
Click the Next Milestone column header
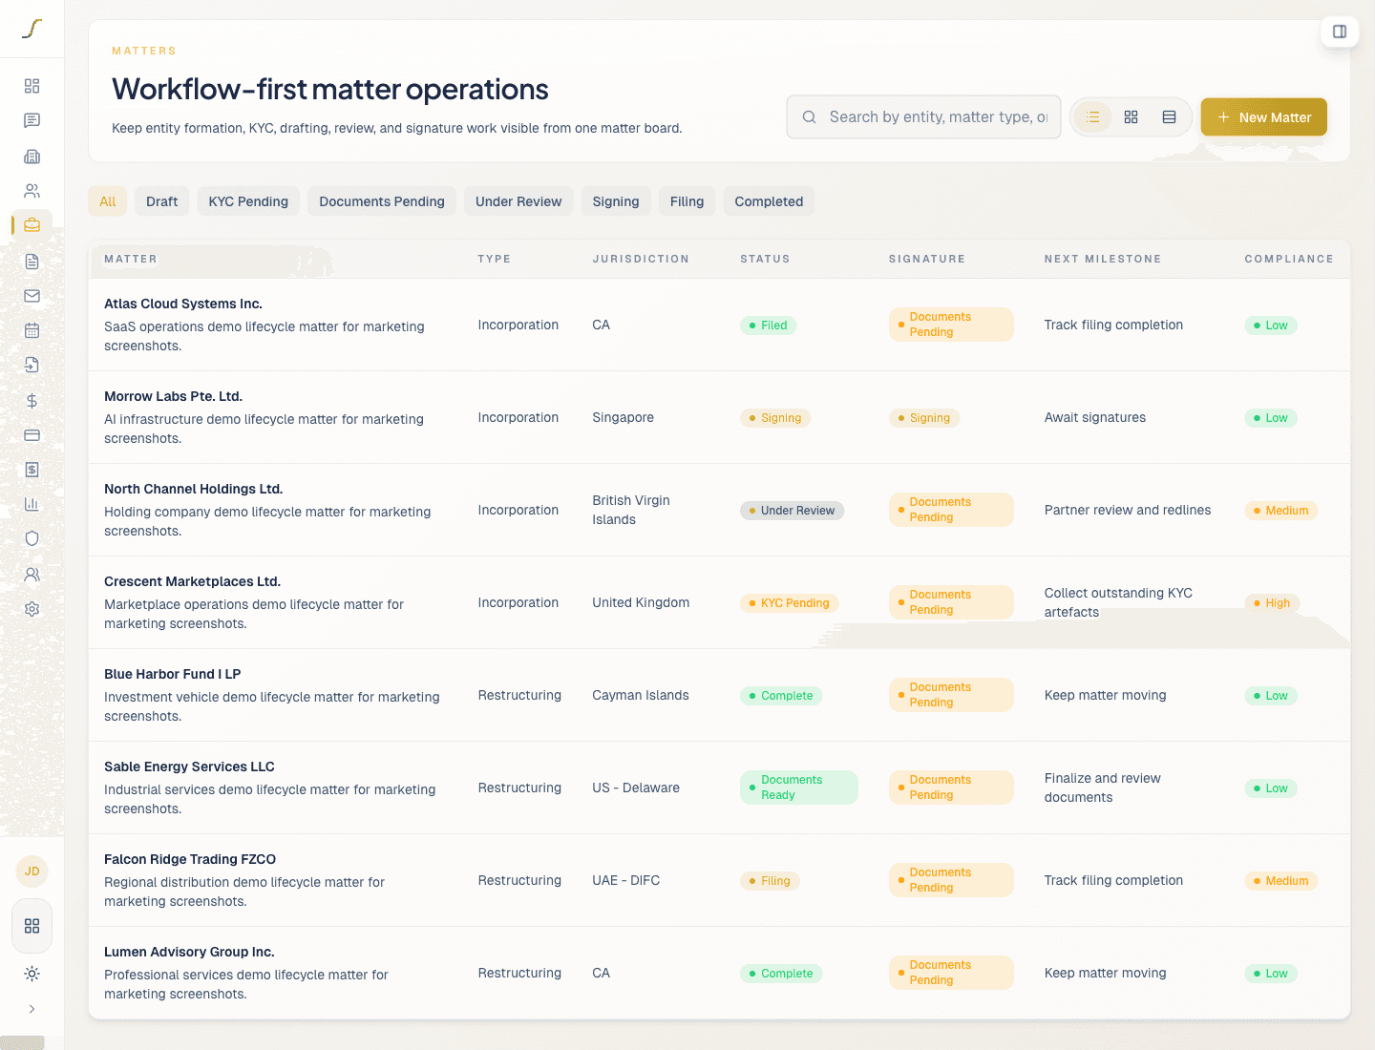click(x=1103, y=259)
